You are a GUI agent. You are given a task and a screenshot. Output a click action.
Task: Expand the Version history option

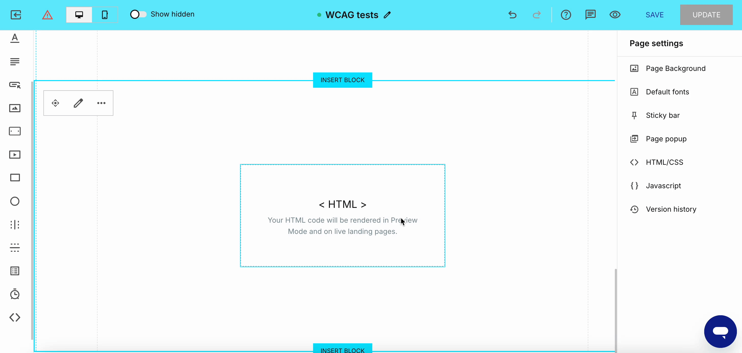coord(671,209)
